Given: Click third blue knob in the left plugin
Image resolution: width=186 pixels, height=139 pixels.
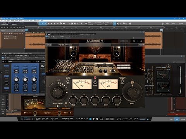Looking at the screenshot, I should [34, 80].
